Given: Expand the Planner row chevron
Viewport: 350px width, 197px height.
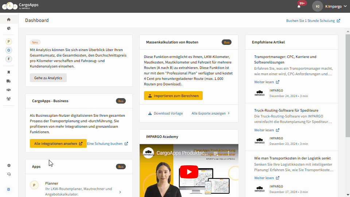Looking at the screenshot, I should click(120, 192).
